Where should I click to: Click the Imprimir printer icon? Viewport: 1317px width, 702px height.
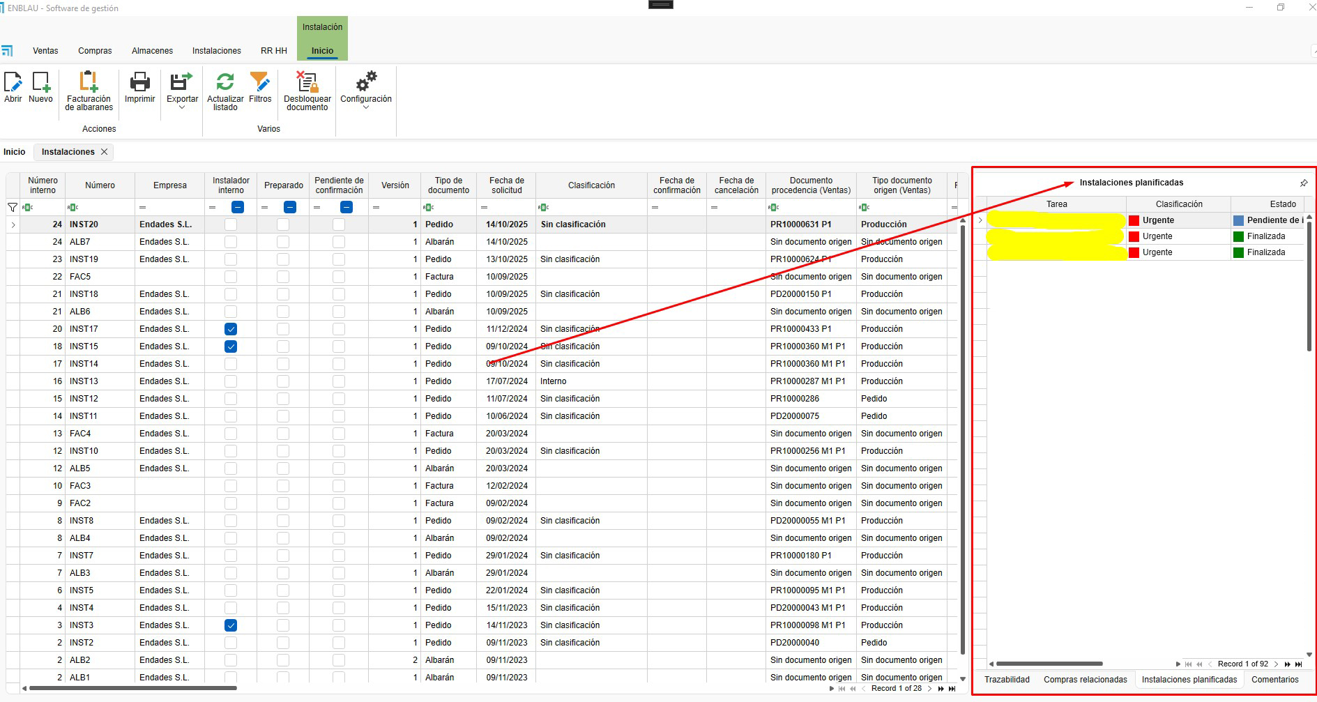pyautogui.click(x=139, y=83)
